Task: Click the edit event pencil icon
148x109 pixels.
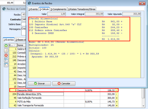Action: [x=6, y=50]
